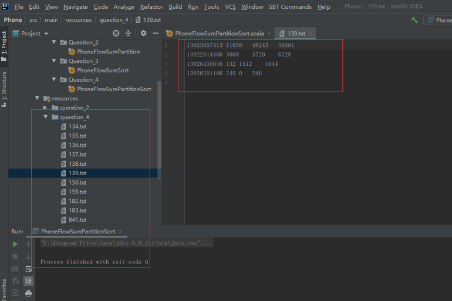Click the Project tree vertical scrollbar
452x301 pixels.
point(160,130)
